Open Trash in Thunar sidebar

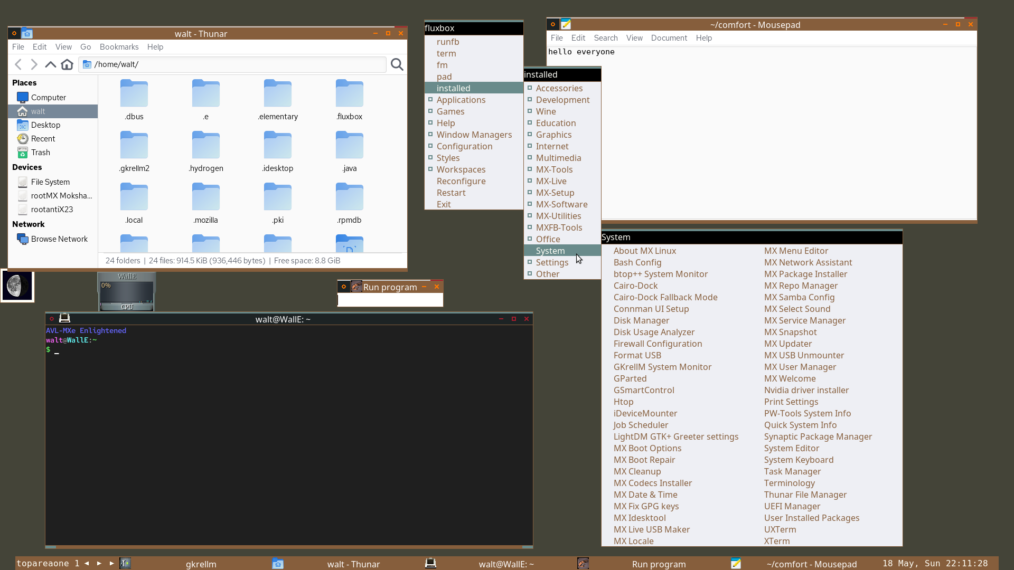pyautogui.click(x=40, y=153)
